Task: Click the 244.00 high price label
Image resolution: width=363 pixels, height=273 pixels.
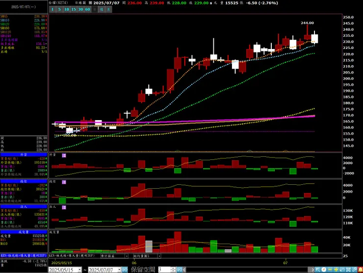Action: point(307,23)
